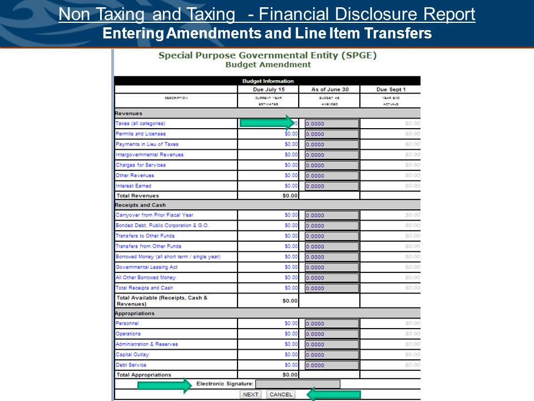Edit amended field for Debt Service
Screen dimensions: 534x401
(x=332, y=365)
